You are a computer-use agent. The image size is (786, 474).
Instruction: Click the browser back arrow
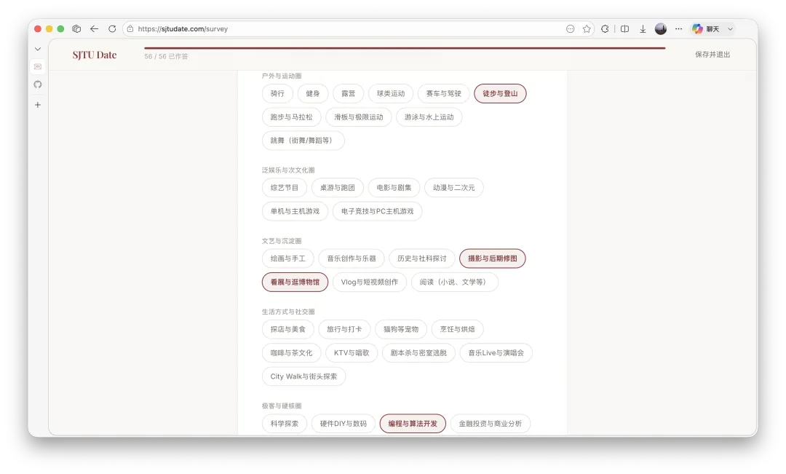(94, 29)
